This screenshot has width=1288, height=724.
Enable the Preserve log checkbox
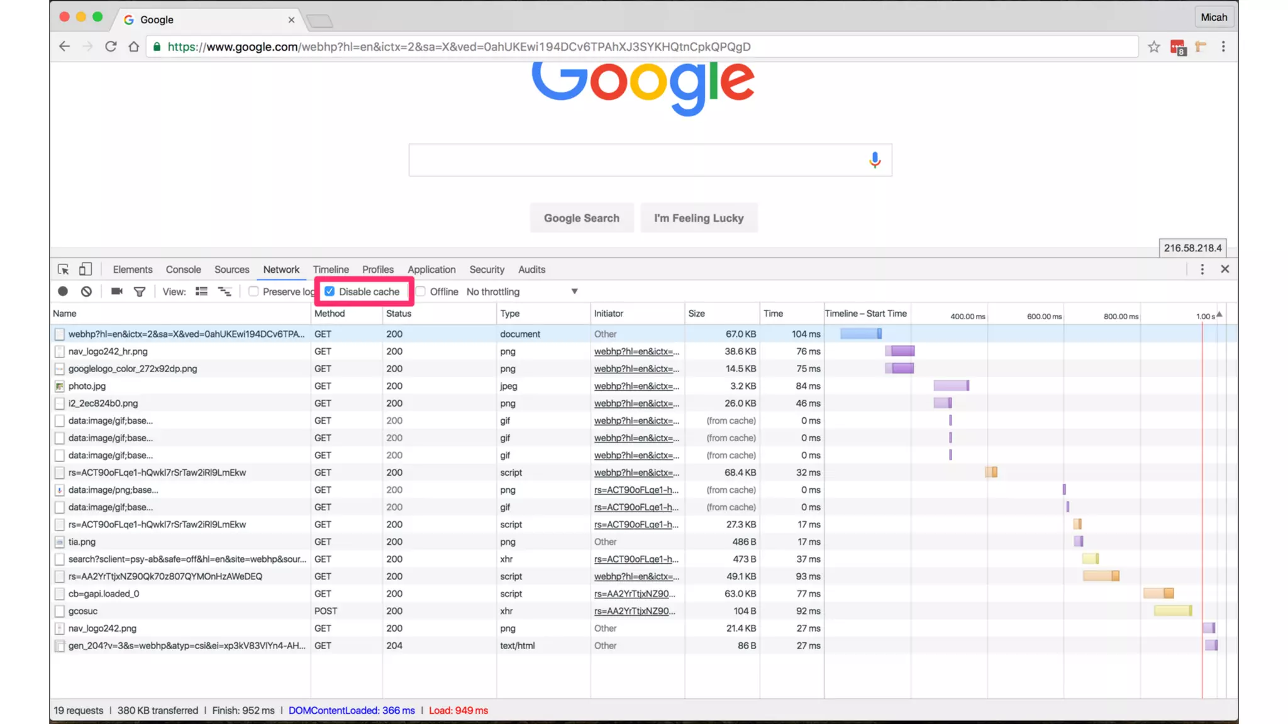[253, 292]
